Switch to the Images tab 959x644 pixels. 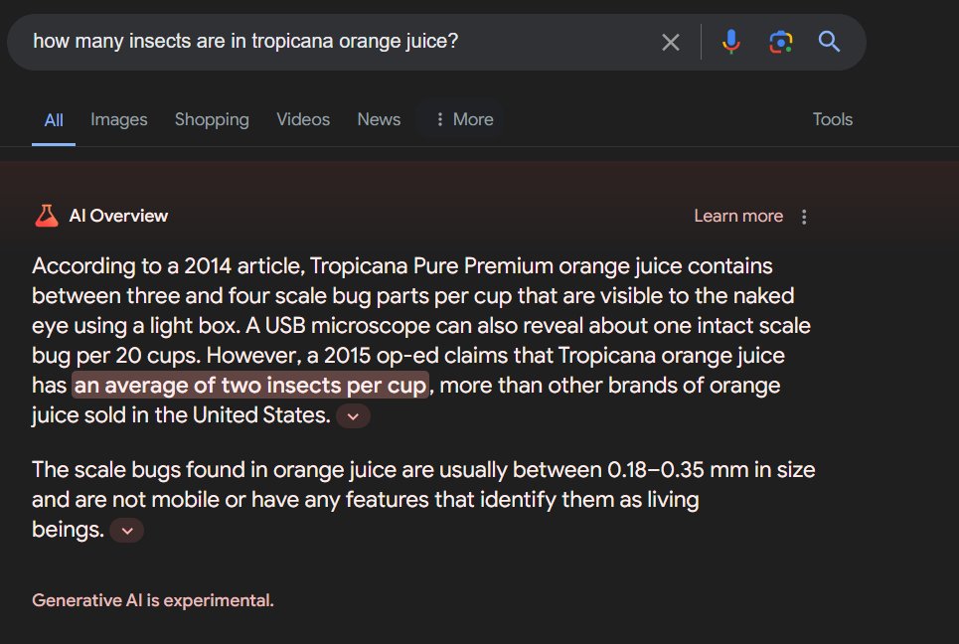pos(118,119)
